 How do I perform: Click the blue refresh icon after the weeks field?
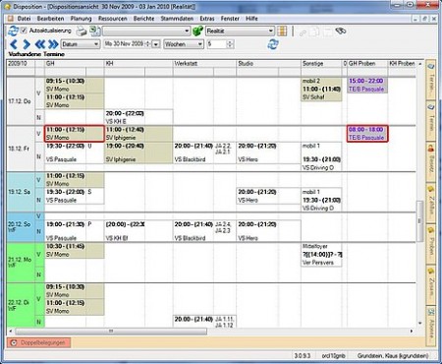(273, 44)
